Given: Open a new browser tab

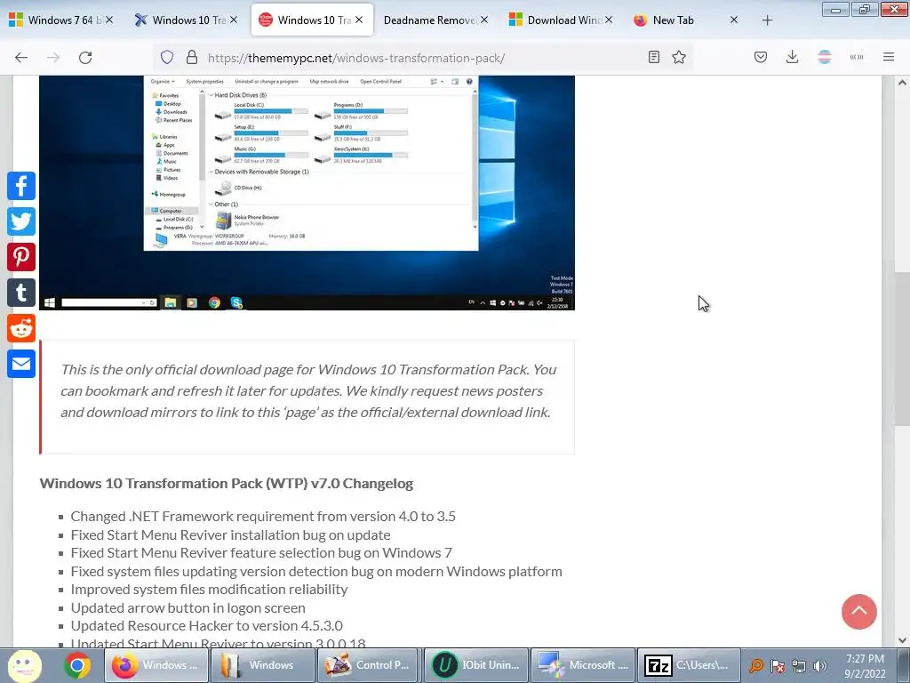Looking at the screenshot, I should [767, 20].
